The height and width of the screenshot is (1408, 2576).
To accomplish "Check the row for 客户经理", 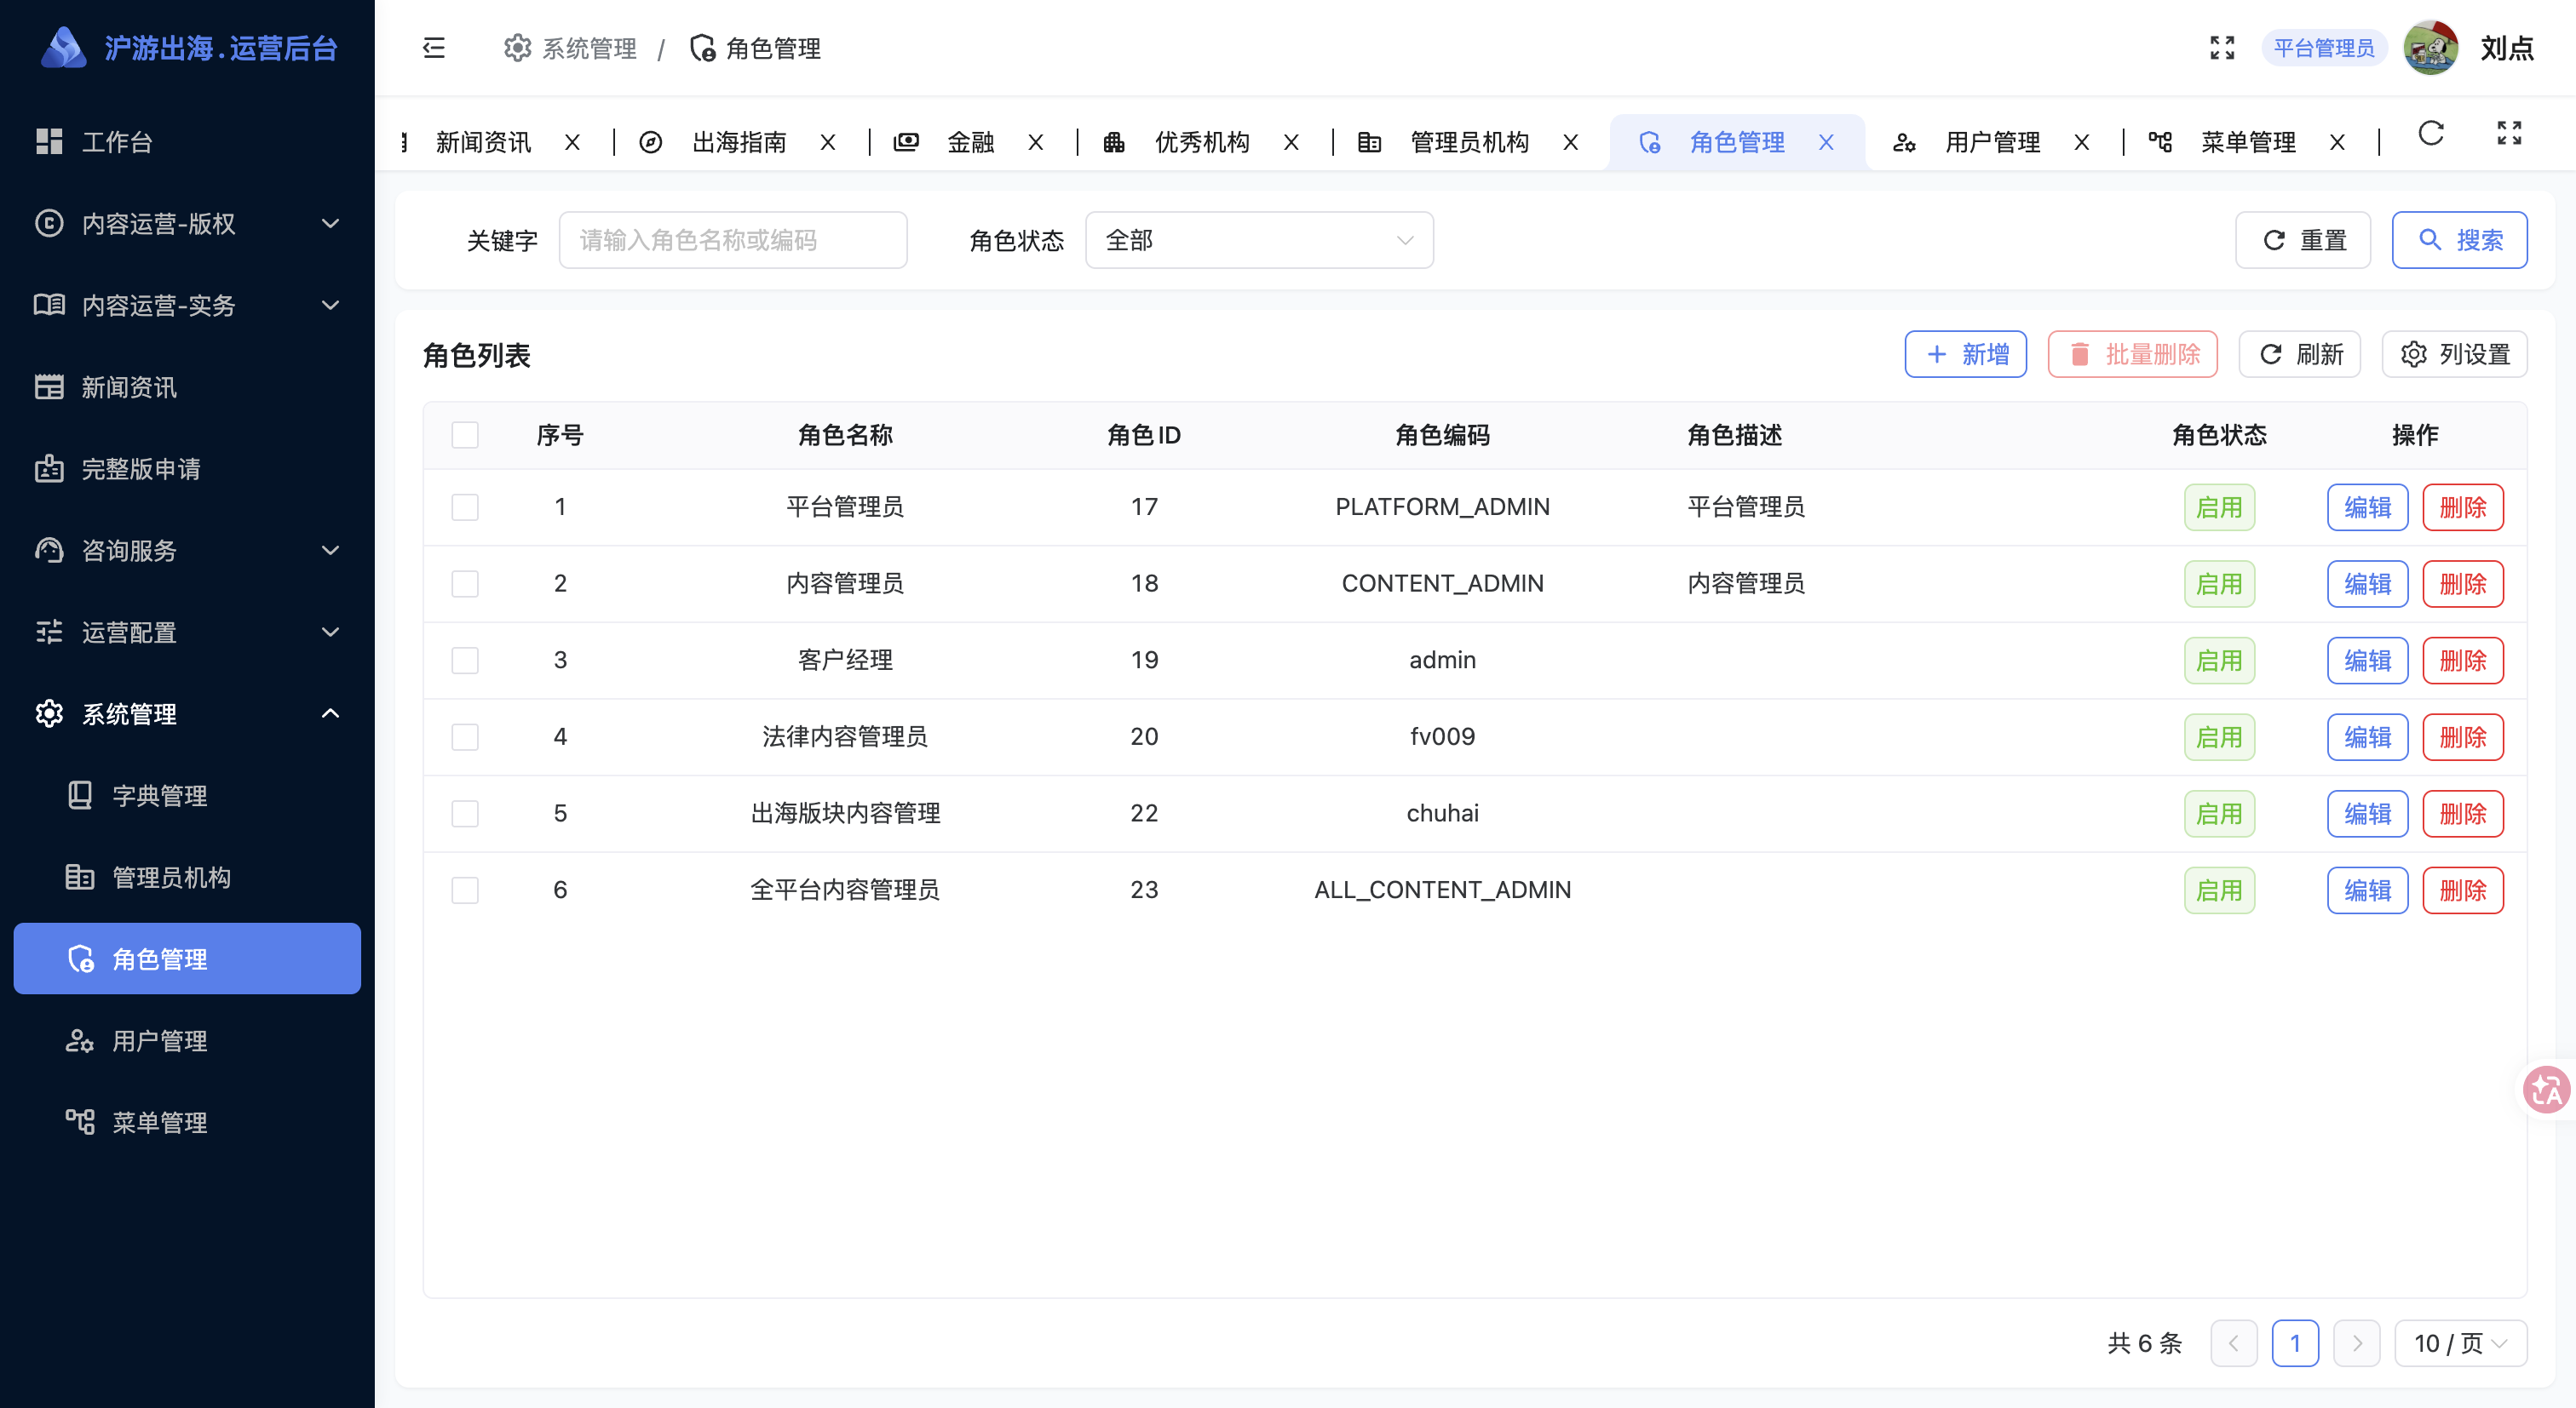I will [465, 661].
